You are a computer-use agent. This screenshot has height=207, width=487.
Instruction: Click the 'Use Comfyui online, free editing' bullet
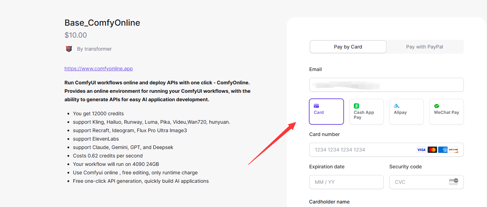(x=135, y=173)
